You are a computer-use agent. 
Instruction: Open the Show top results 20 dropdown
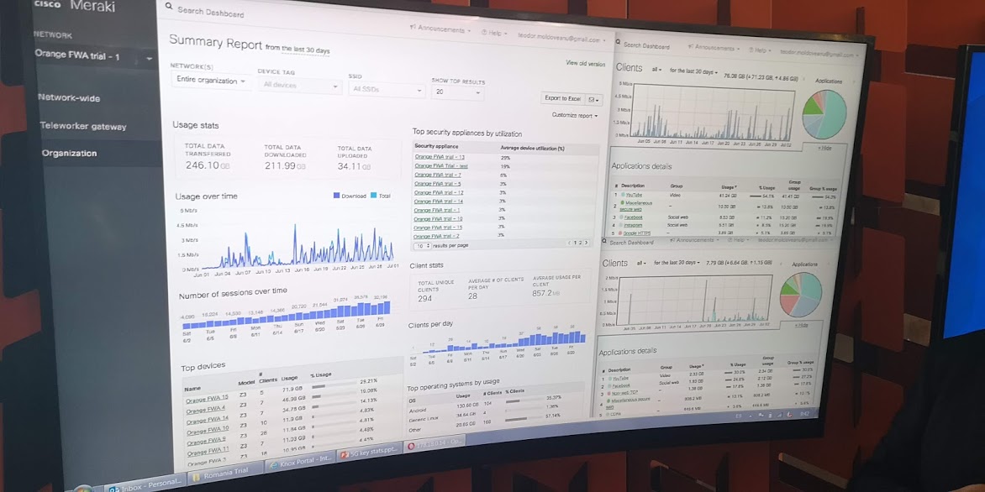[457, 92]
